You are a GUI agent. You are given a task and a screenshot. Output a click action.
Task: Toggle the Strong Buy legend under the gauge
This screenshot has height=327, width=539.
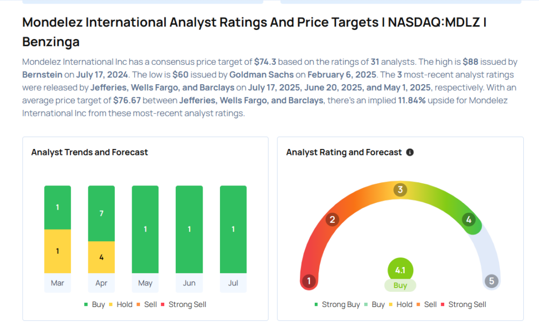click(x=337, y=304)
